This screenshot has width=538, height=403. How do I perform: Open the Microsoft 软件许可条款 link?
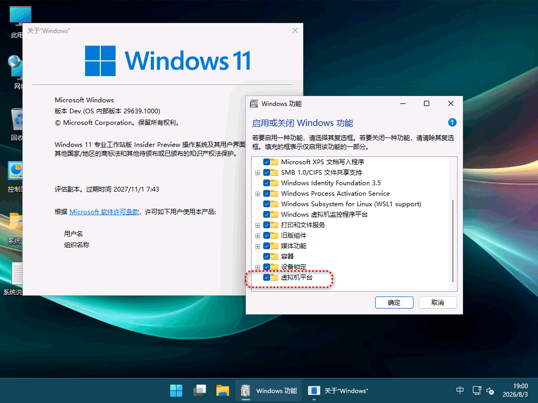click(x=104, y=212)
